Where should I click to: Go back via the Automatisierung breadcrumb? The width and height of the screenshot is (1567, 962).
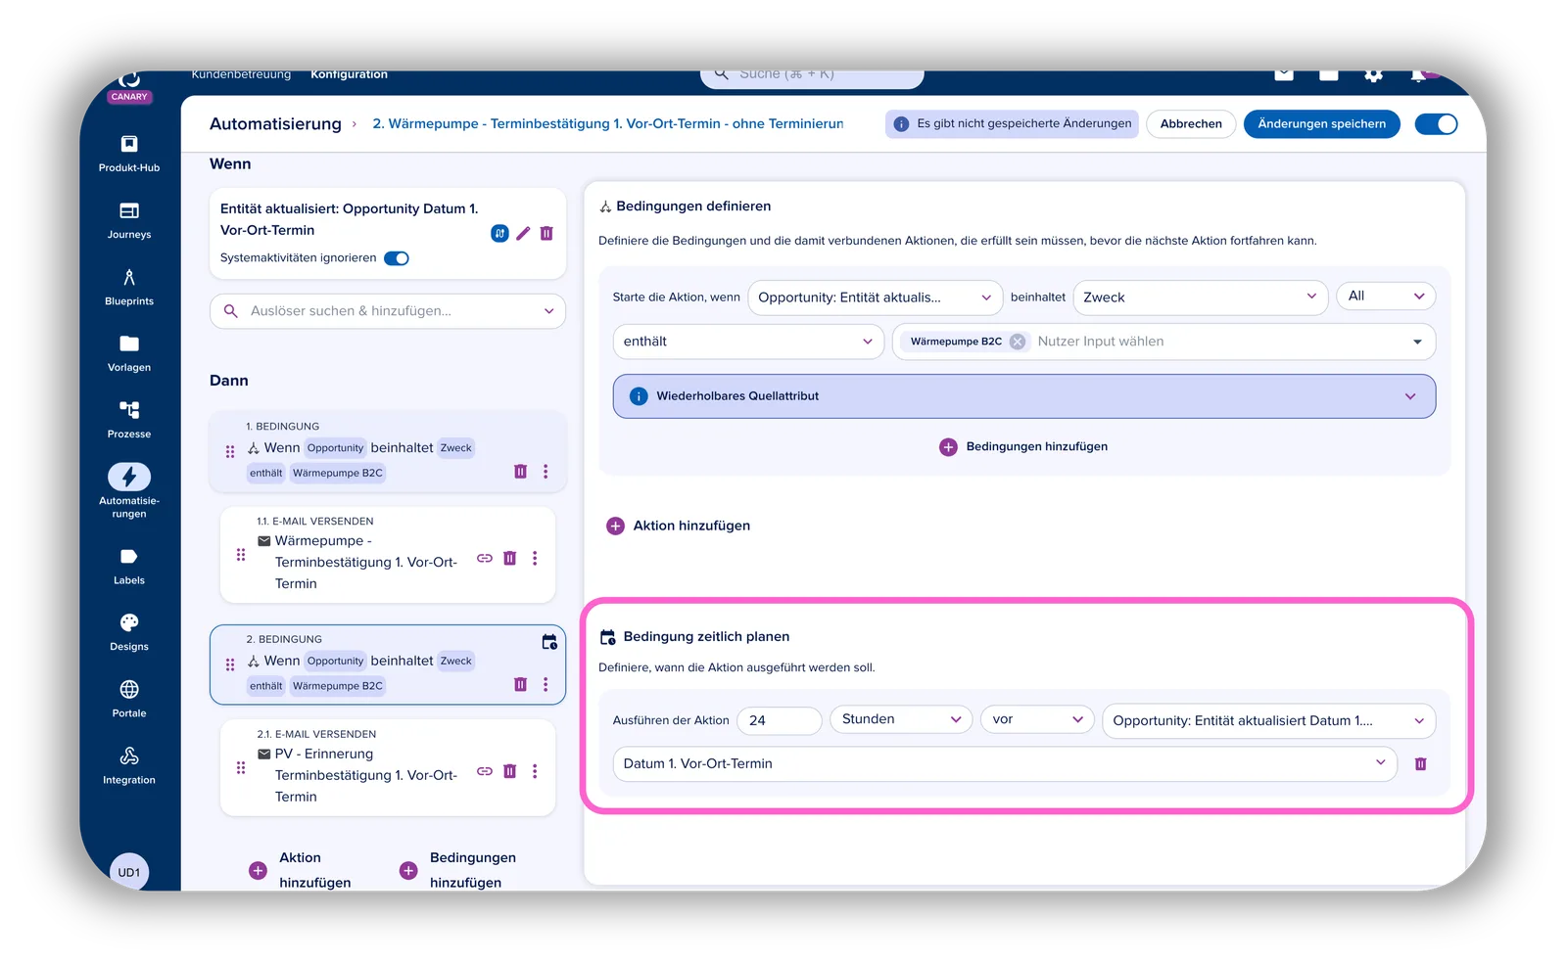click(275, 124)
